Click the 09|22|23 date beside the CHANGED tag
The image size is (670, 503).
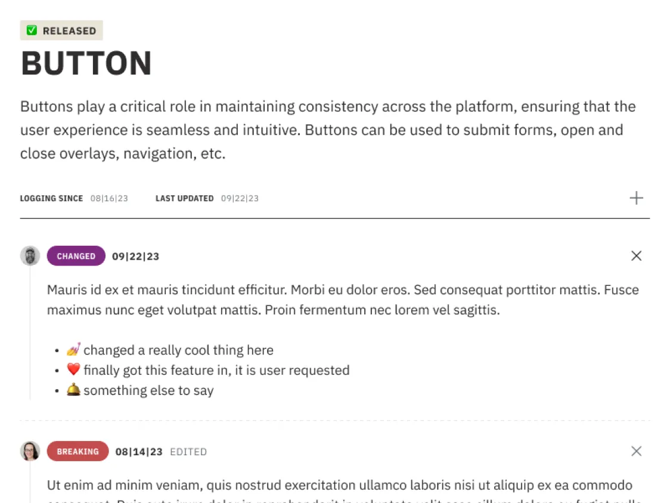tap(135, 257)
